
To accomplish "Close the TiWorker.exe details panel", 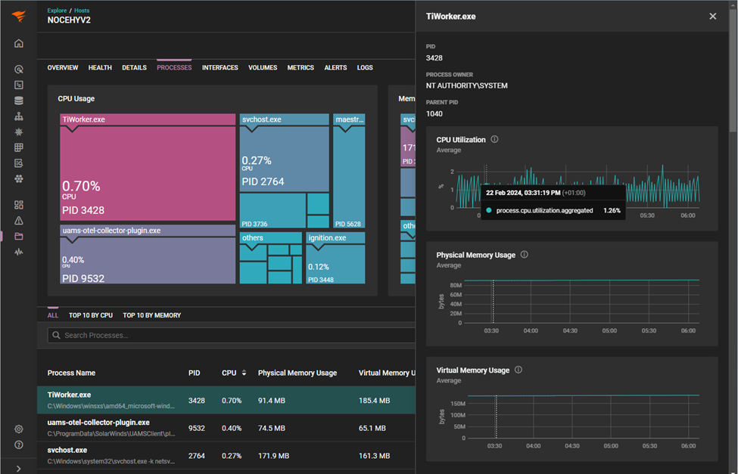I will point(712,17).
